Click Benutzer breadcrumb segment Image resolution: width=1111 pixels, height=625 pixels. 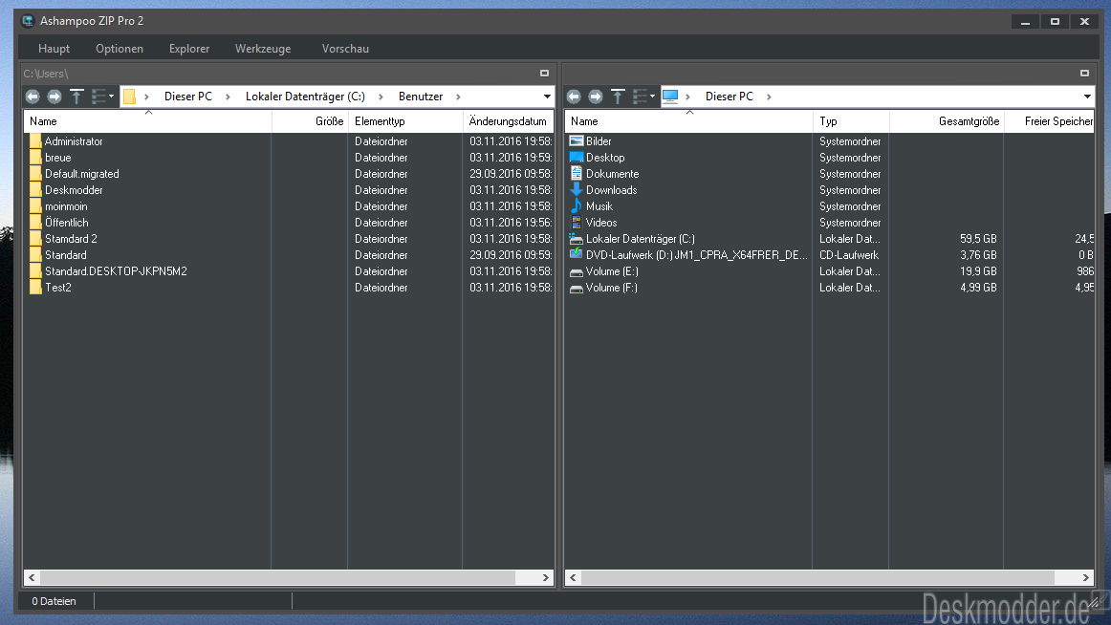coord(421,97)
